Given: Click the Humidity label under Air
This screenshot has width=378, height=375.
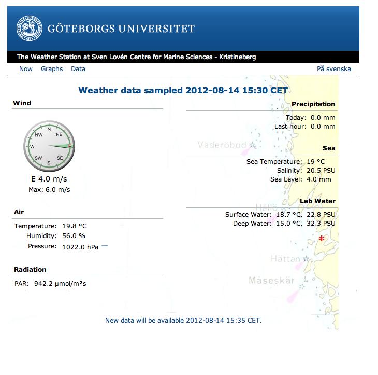Looking at the screenshot, I should [41, 236].
